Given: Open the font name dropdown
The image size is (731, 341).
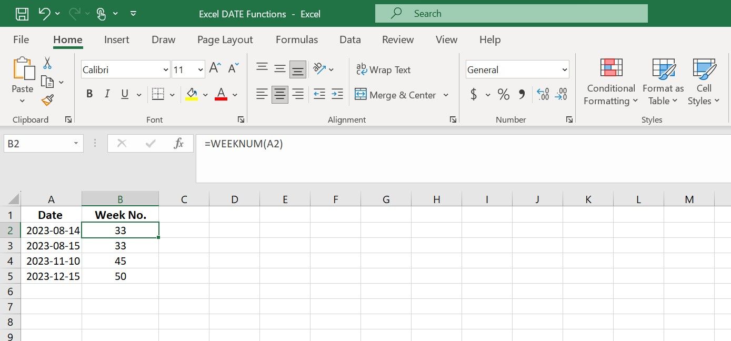Looking at the screenshot, I should pos(164,69).
